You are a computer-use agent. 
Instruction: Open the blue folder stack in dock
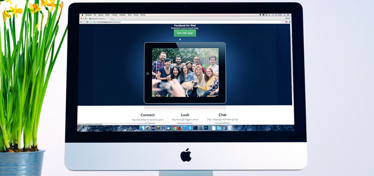(219, 128)
